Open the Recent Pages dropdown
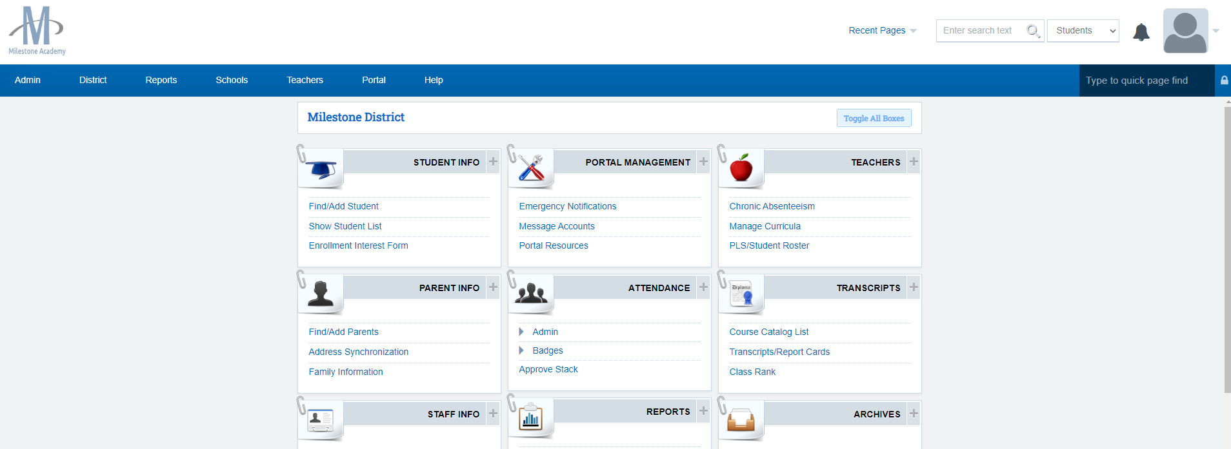The image size is (1231, 449). [x=882, y=31]
